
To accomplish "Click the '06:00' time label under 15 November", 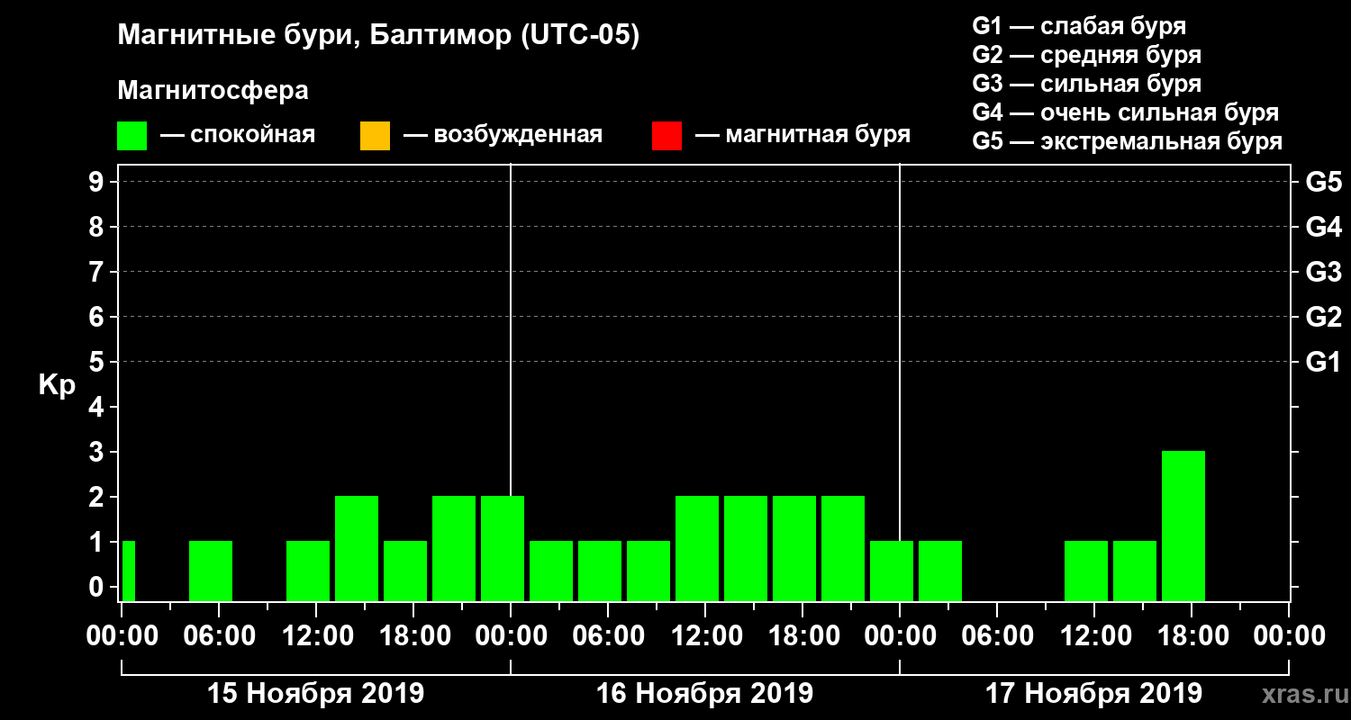I will 219,635.
